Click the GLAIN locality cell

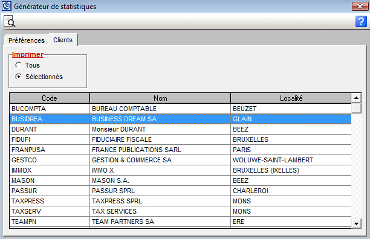291,119
